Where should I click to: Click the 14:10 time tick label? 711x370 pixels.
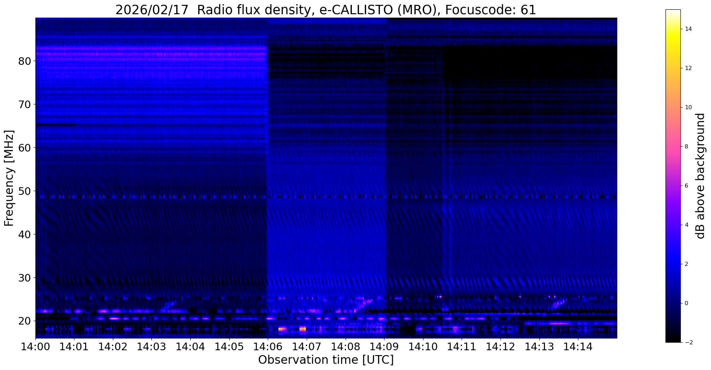tap(423, 346)
